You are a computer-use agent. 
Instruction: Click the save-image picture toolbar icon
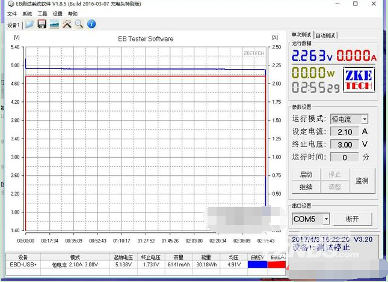pyautogui.click(x=54, y=24)
